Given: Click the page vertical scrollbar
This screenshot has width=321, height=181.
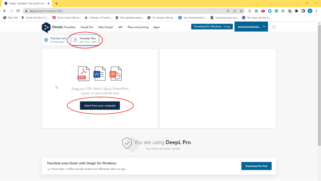Looking at the screenshot, I should point(319,85).
